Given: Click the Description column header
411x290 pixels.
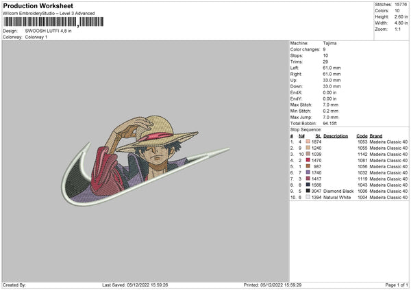Looking at the screenshot, I should (336, 136).
